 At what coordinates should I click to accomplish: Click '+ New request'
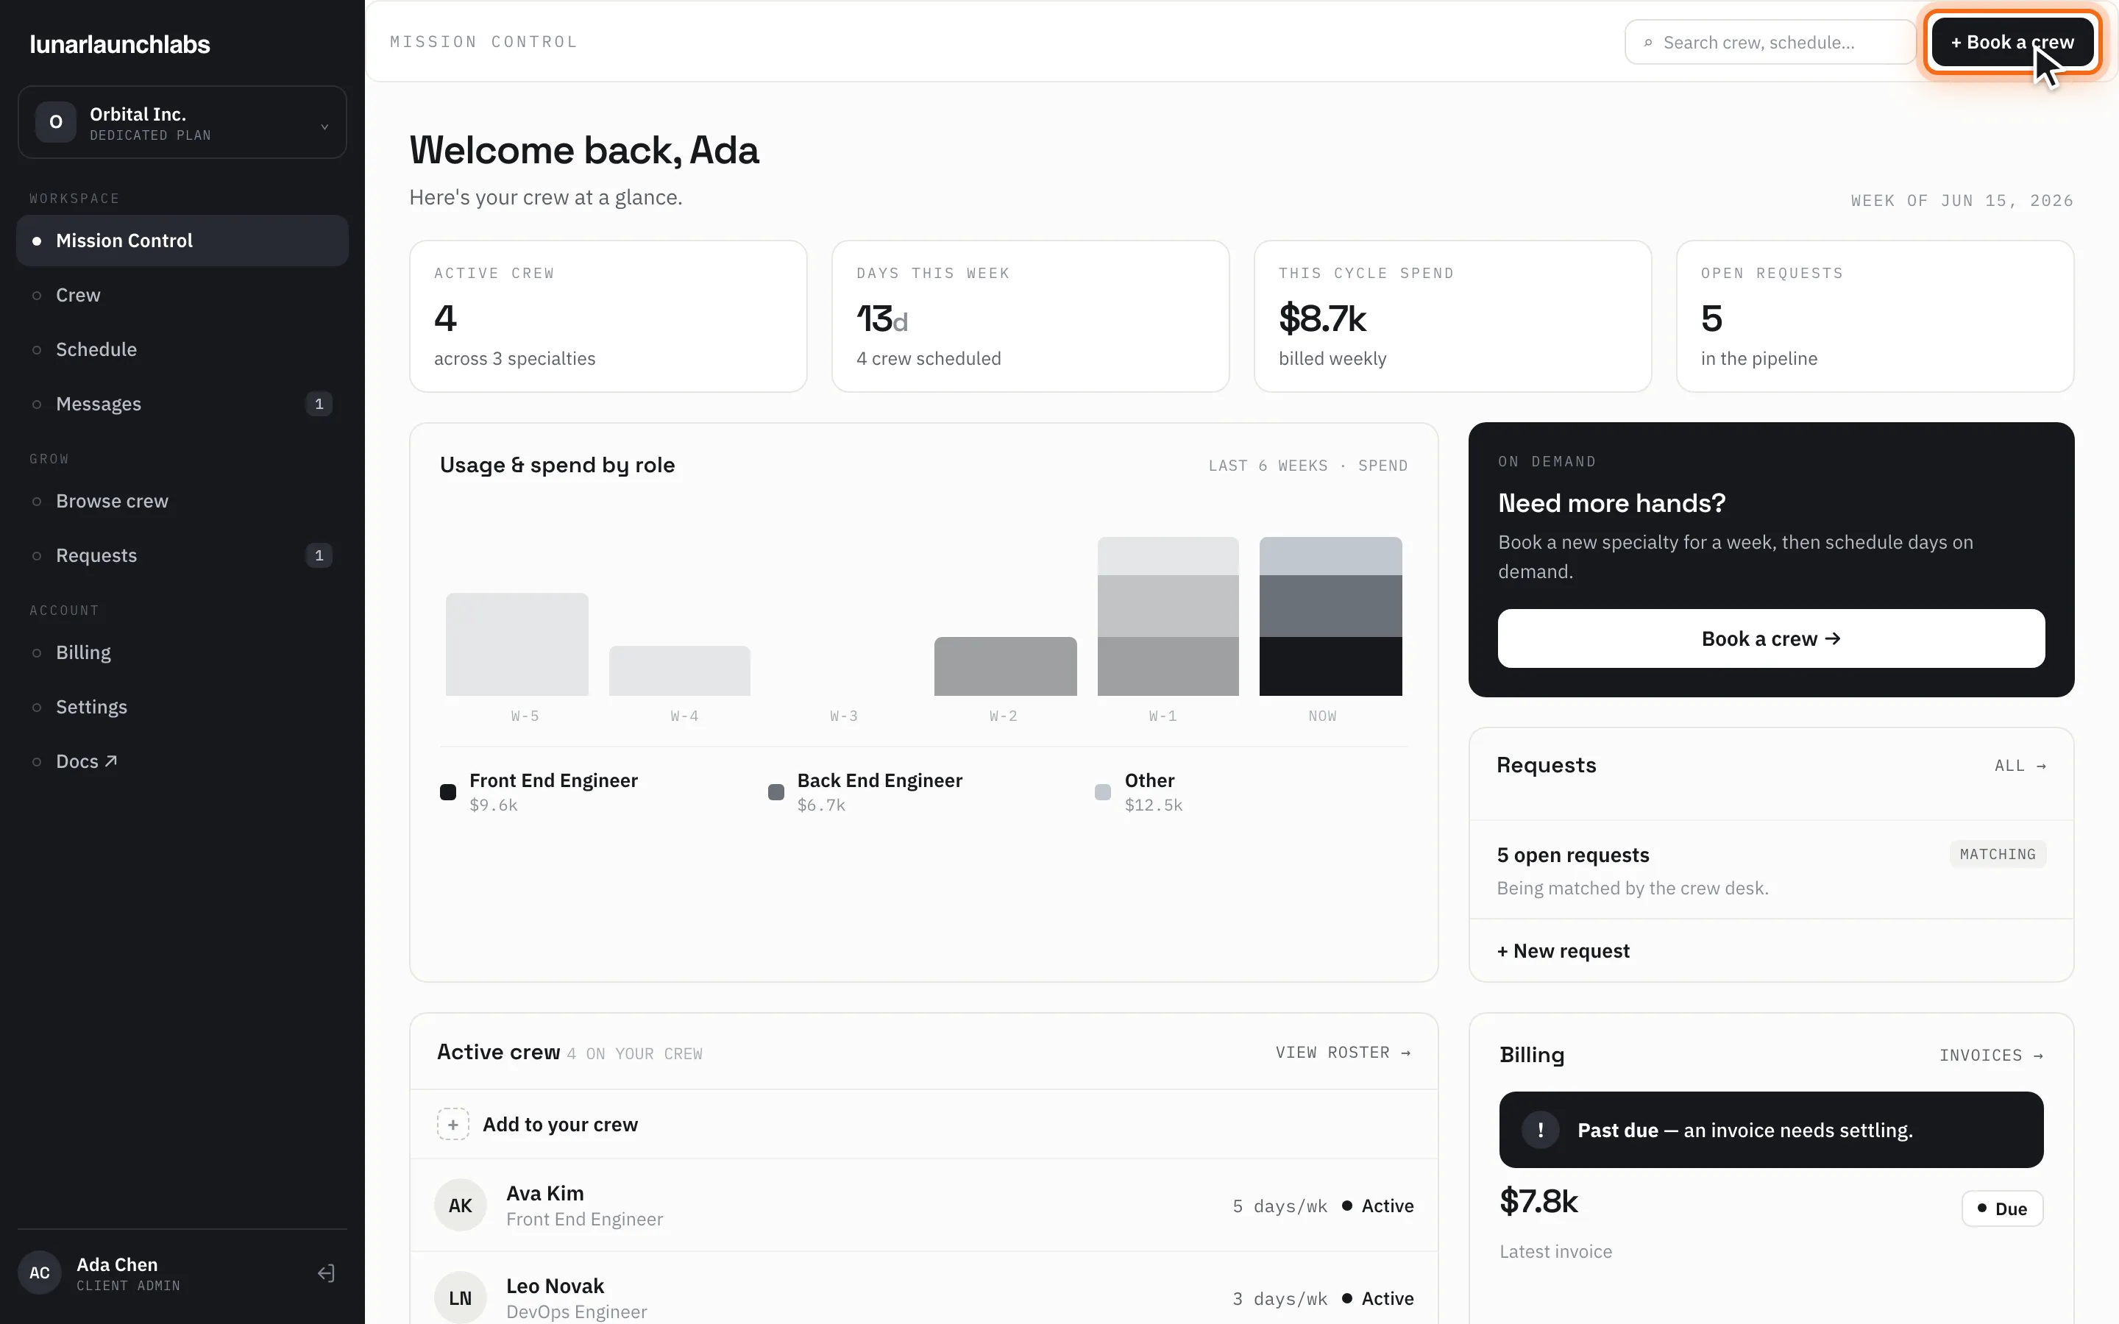(1563, 951)
